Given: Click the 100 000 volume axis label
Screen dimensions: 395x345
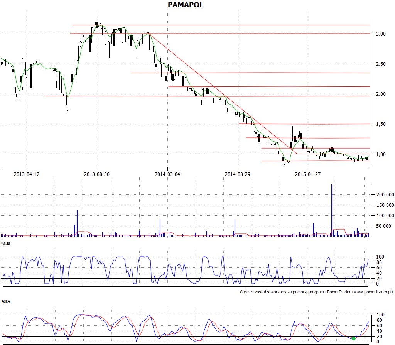Looking at the screenshot, I should 385,215.
